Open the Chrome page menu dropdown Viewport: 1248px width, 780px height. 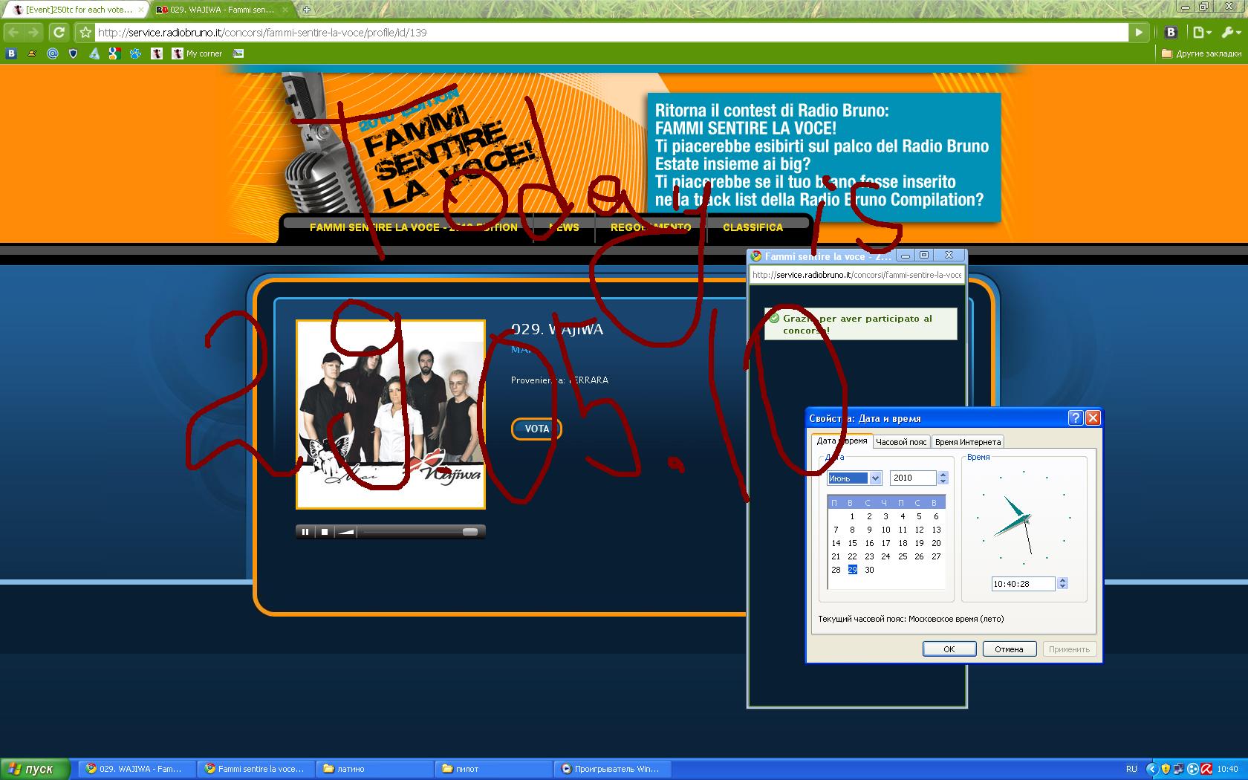(x=1202, y=32)
